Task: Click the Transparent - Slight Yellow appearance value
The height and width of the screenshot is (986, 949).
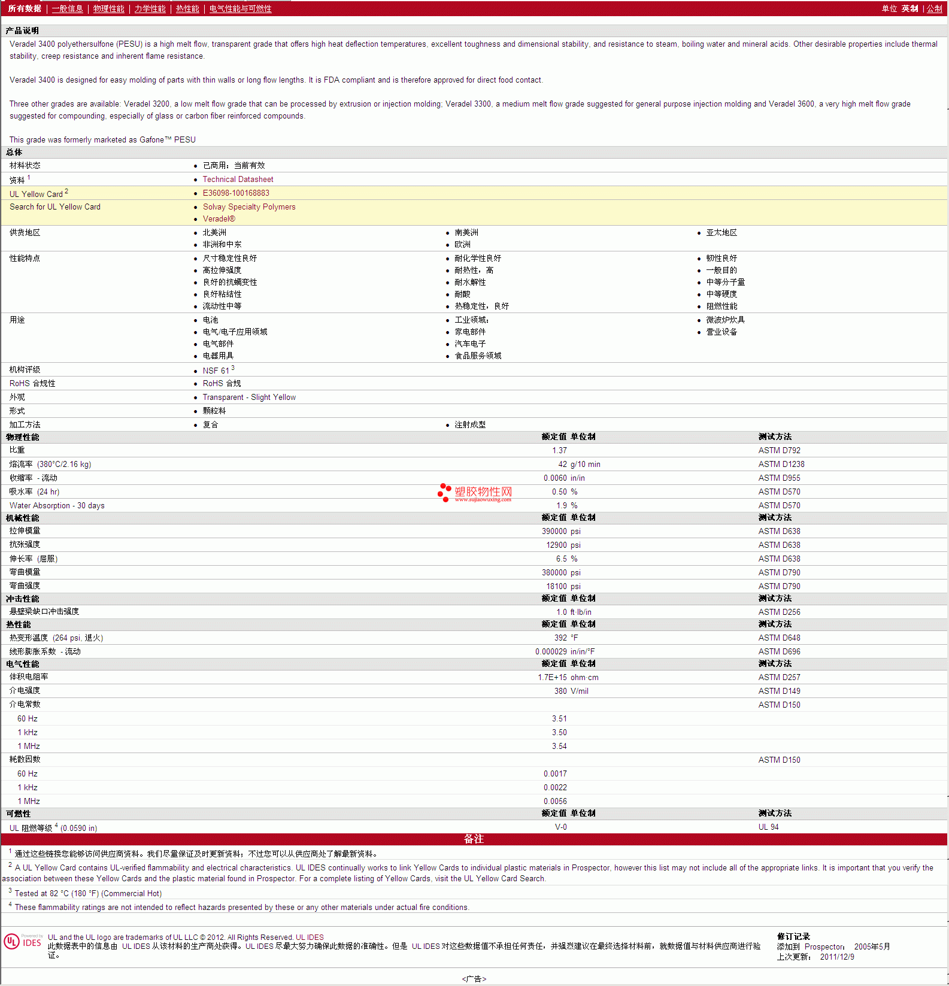Action: point(249,397)
